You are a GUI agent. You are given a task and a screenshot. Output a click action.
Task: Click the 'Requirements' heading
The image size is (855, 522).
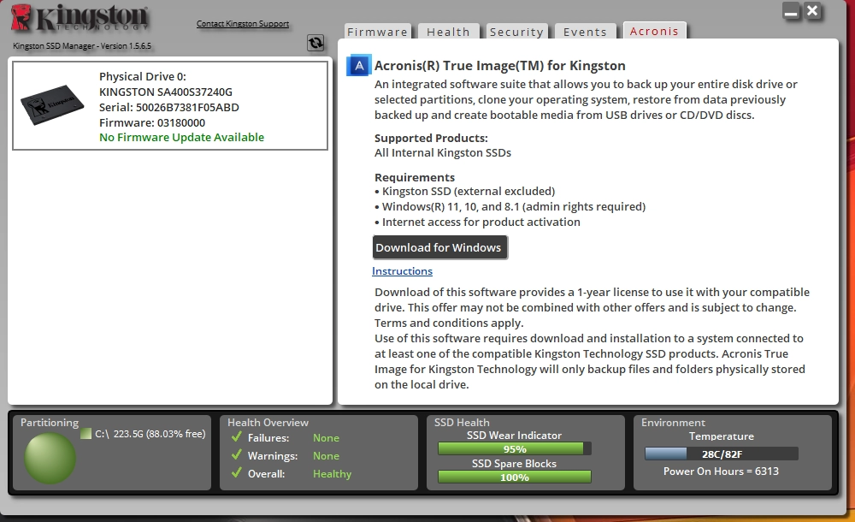tap(415, 177)
